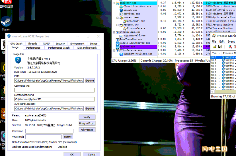236x156 pixels.
Task: Select the SysGame.exe process row name
Action: pyautogui.click(x=128, y=47)
